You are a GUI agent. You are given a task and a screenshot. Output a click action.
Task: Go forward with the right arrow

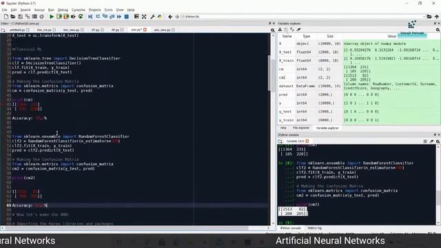177,17
